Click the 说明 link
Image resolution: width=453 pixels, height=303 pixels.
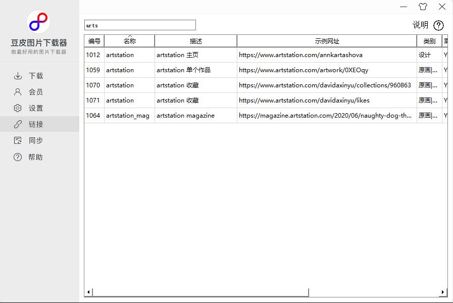point(420,25)
